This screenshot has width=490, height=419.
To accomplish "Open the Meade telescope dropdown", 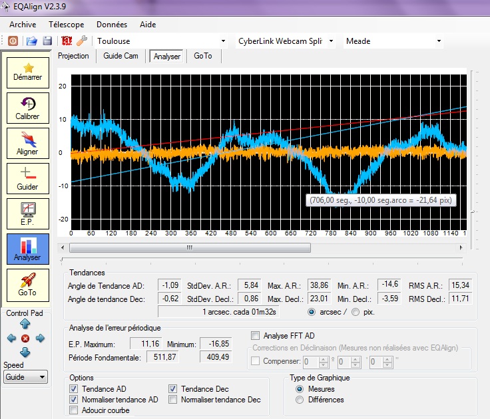I will (439, 41).
